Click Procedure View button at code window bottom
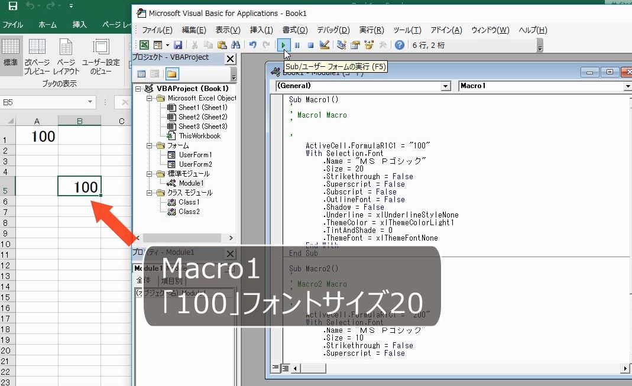632x386 pixels. [x=276, y=368]
